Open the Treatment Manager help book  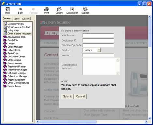17,70
